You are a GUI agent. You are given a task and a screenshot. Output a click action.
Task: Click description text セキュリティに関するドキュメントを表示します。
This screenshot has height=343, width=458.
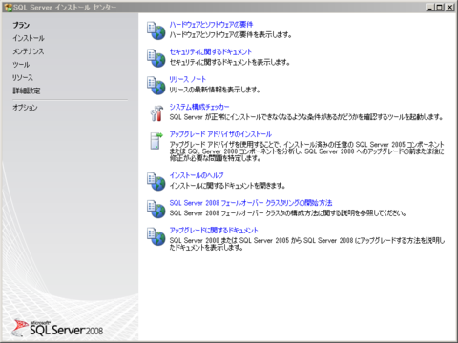230,62
